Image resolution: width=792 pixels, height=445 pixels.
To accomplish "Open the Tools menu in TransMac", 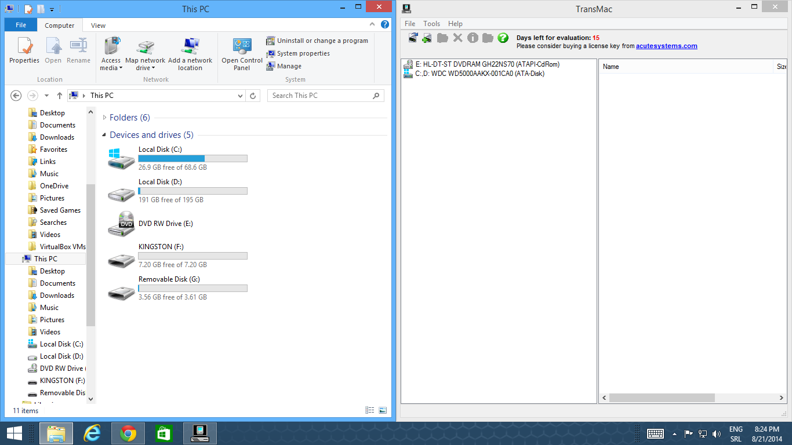I will pyautogui.click(x=432, y=24).
